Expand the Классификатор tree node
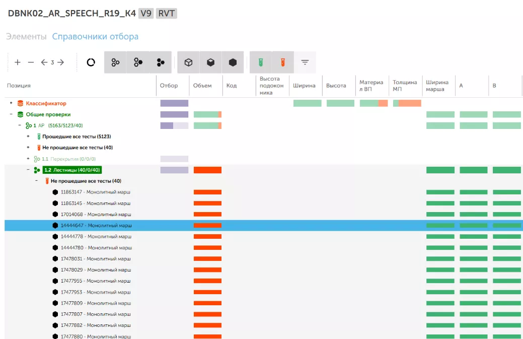This screenshot has height=339, width=523. coord(11,103)
